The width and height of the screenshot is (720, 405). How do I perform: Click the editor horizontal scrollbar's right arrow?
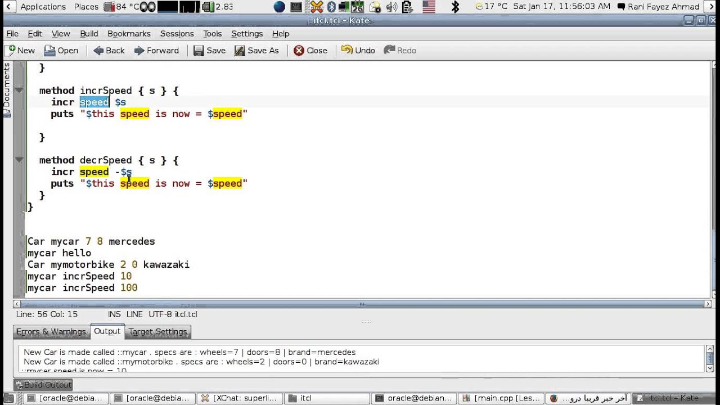pyautogui.click(x=708, y=304)
